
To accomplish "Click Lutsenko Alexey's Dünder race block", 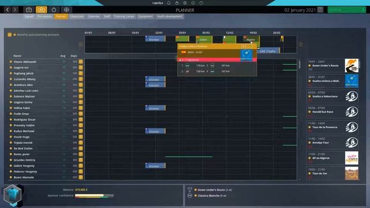I will coord(156,79).
